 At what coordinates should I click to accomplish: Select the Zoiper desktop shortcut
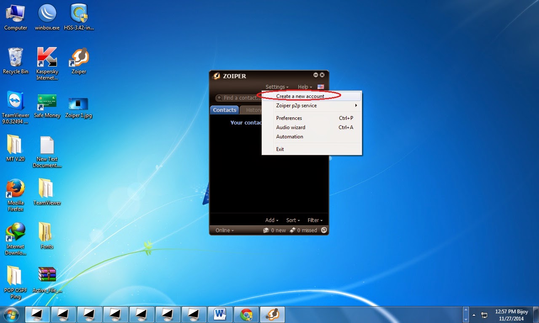(79, 61)
